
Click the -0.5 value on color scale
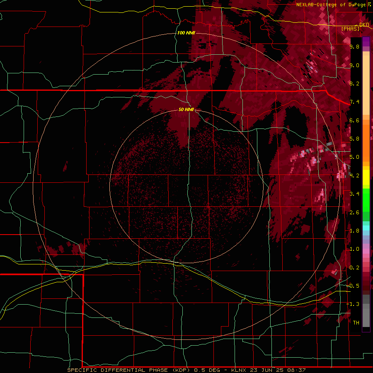coord(353,286)
